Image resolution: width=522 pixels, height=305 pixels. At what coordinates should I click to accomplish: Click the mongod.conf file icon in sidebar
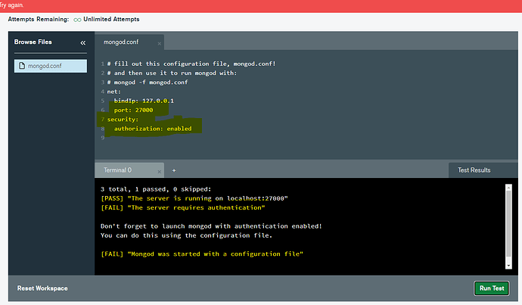21,67
